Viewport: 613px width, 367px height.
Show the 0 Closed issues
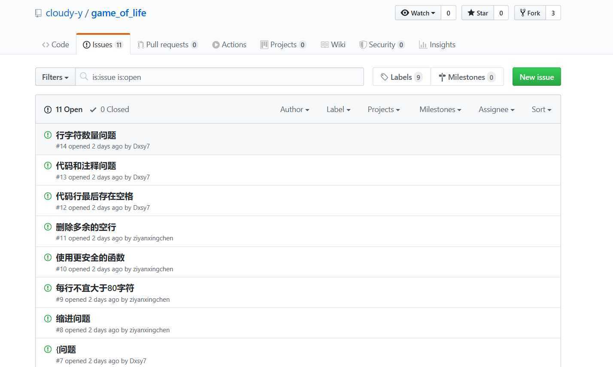tap(109, 109)
